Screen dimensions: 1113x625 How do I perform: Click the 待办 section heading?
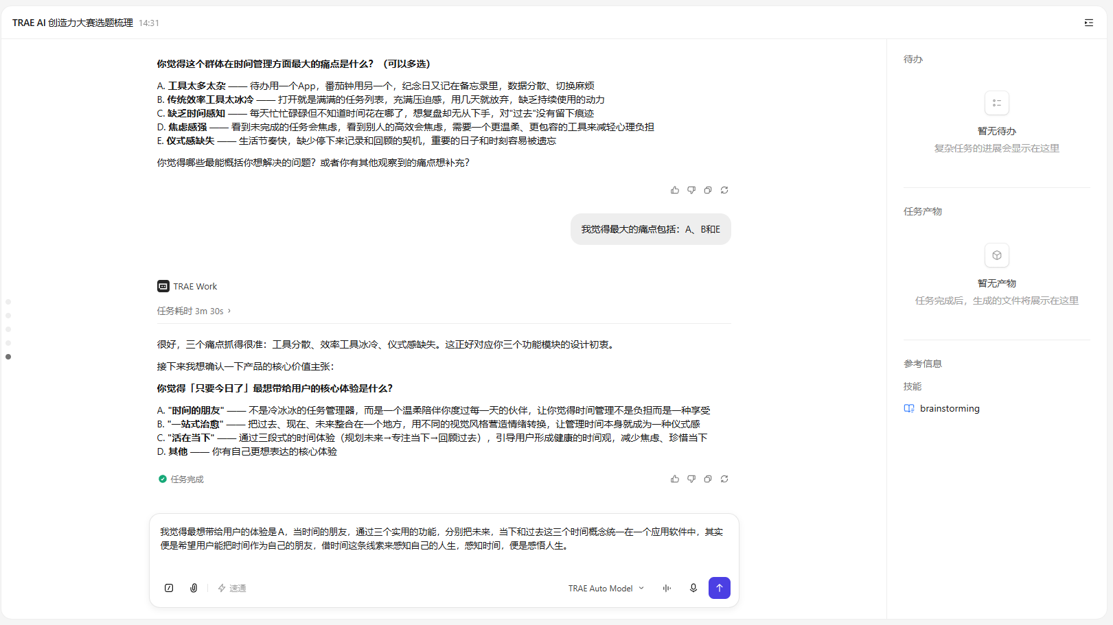[x=913, y=59]
